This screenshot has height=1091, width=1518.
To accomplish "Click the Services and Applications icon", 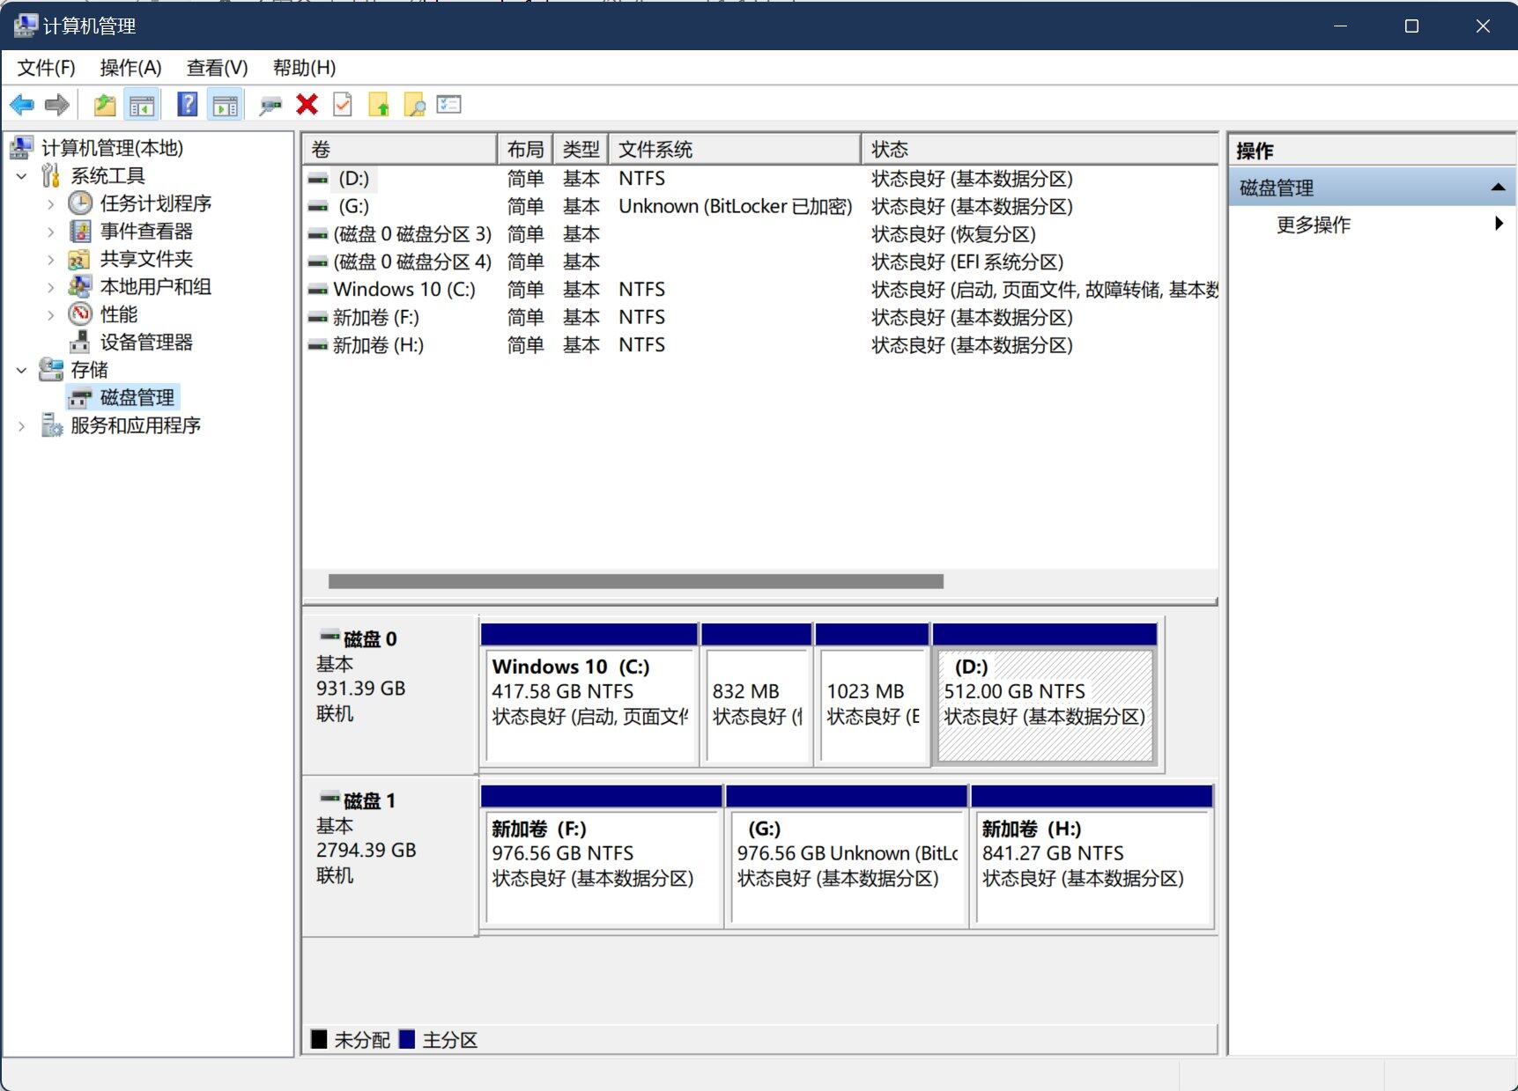I will pos(51,425).
